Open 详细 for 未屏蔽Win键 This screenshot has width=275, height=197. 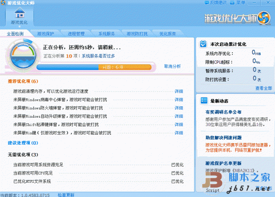click(x=179, y=133)
